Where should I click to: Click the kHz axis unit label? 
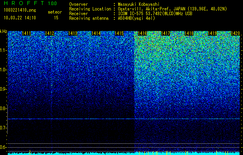(x=3, y=31)
